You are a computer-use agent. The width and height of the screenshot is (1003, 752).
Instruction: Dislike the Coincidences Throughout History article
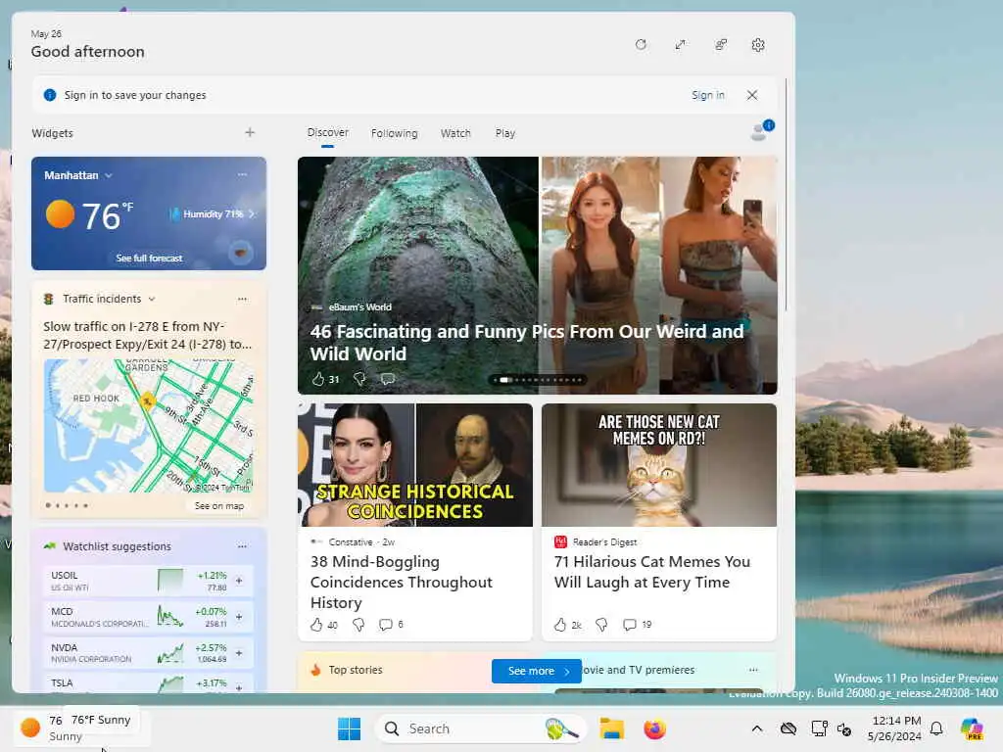coord(358,625)
